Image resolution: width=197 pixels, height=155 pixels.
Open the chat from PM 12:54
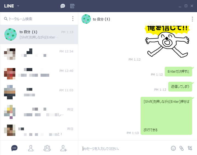pyautogui.click(x=39, y=54)
